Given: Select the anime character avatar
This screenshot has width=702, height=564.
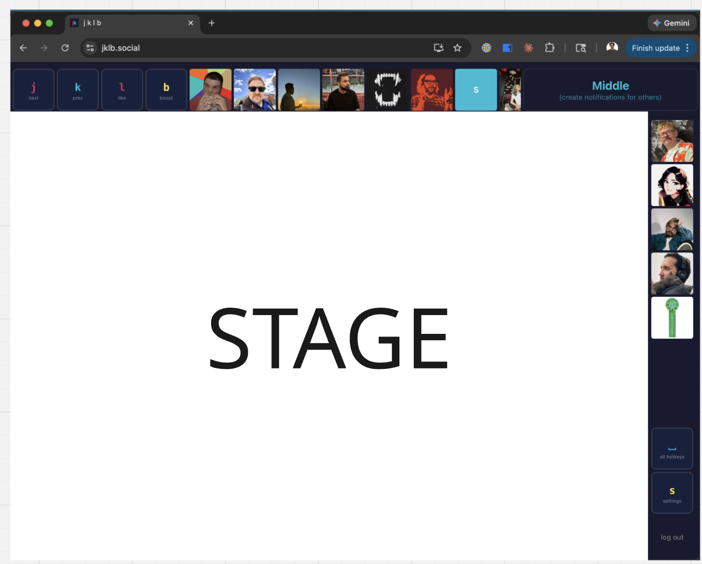Looking at the screenshot, I should point(672,185).
